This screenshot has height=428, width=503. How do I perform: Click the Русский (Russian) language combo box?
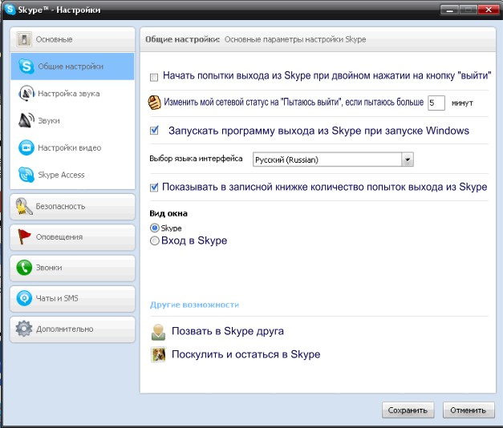click(333, 159)
